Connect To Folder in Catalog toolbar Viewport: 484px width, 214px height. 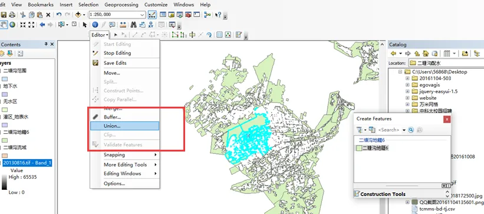click(465, 54)
